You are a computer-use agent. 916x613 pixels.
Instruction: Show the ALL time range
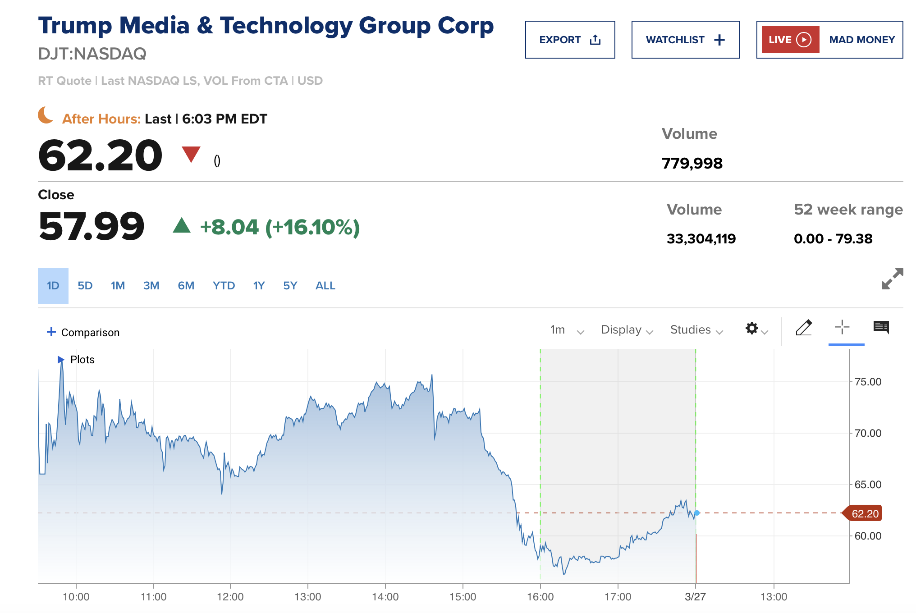[325, 286]
